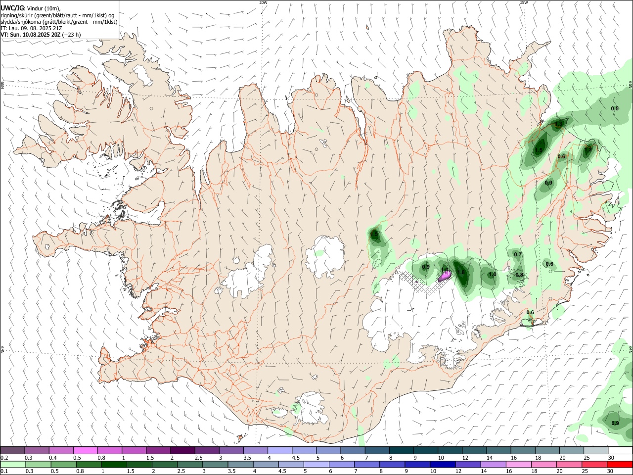Viewport: 633px width, 475px height.
Task: Click the precipitation value 1.3 on the map
Action: click(559, 124)
